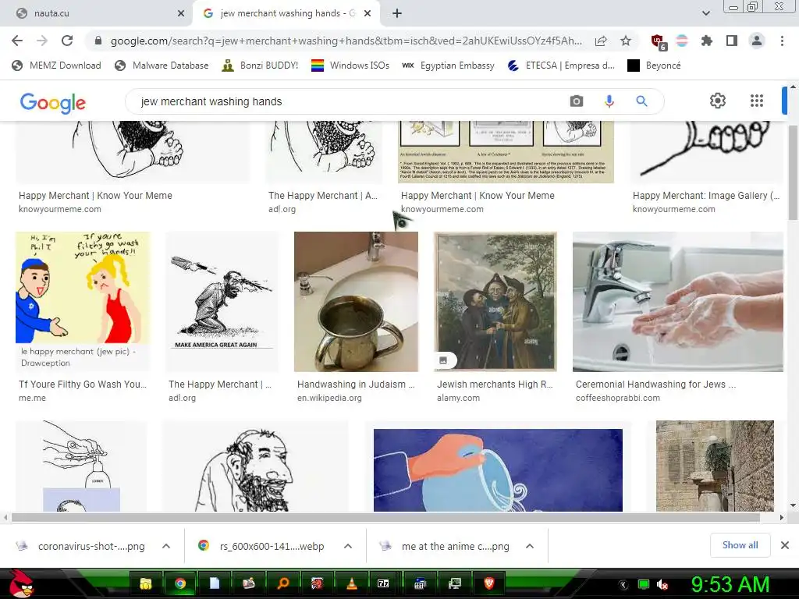The image size is (799, 599).
Task: Click the en.wikipedia.org source link
Action: coord(329,398)
